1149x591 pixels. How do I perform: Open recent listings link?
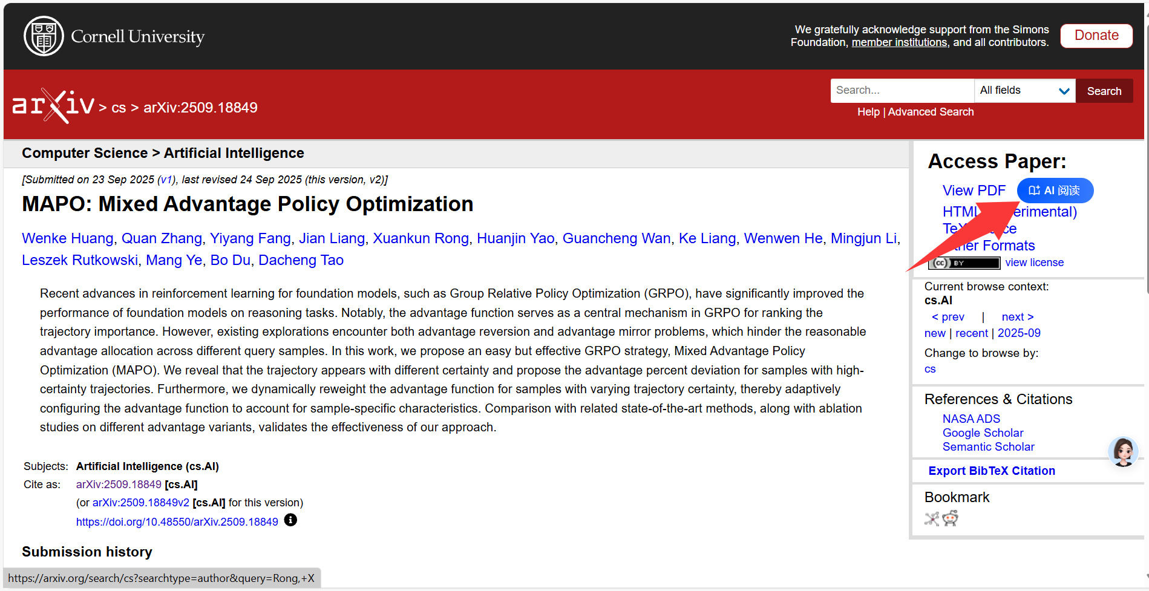click(x=972, y=333)
